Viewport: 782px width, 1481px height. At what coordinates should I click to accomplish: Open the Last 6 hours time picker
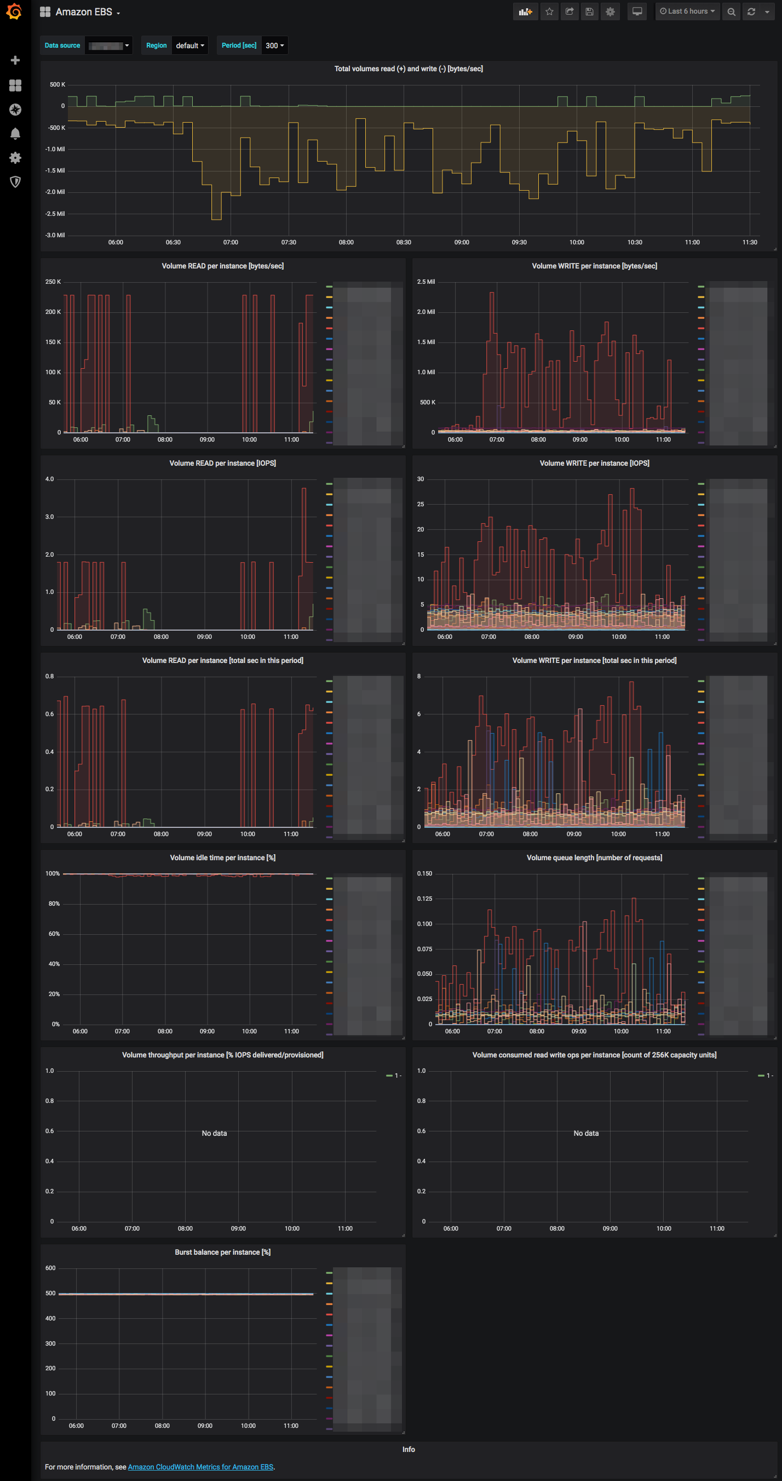click(687, 12)
